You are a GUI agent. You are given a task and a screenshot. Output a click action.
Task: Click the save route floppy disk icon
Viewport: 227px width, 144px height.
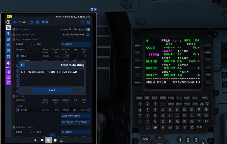pyautogui.click(x=37, y=22)
